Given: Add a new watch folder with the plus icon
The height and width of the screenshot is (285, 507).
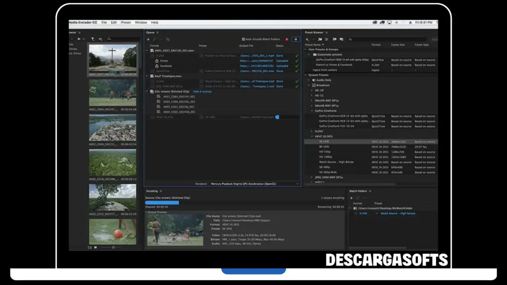Looking at the screenshot, I should [x=351, y=197].
